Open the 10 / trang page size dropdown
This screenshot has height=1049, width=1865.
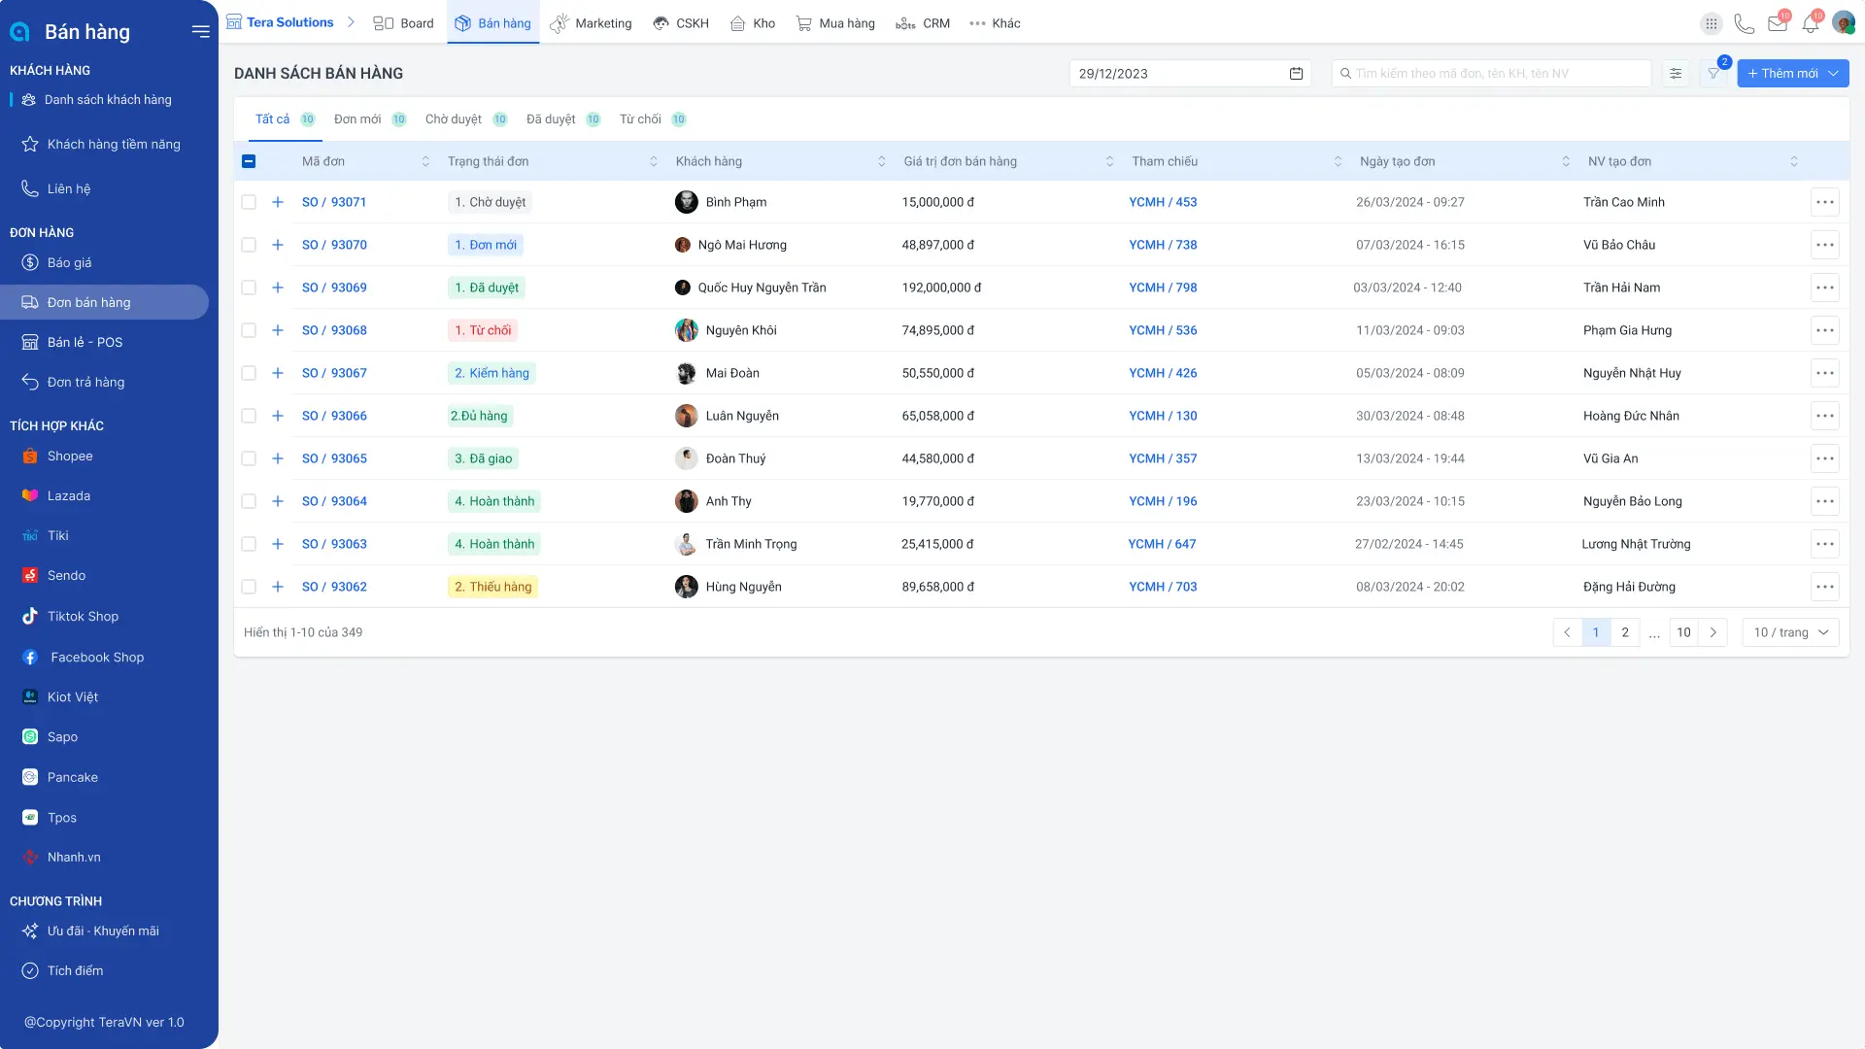click(1790, 632)
